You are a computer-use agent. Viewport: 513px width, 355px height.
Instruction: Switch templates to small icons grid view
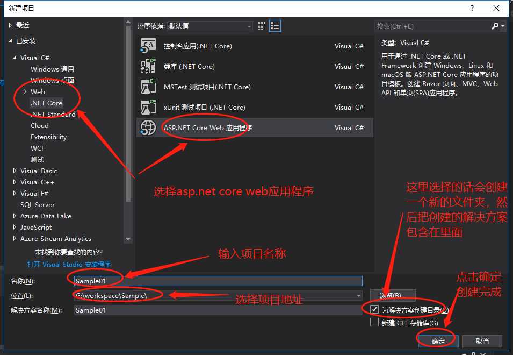(262, 26)
